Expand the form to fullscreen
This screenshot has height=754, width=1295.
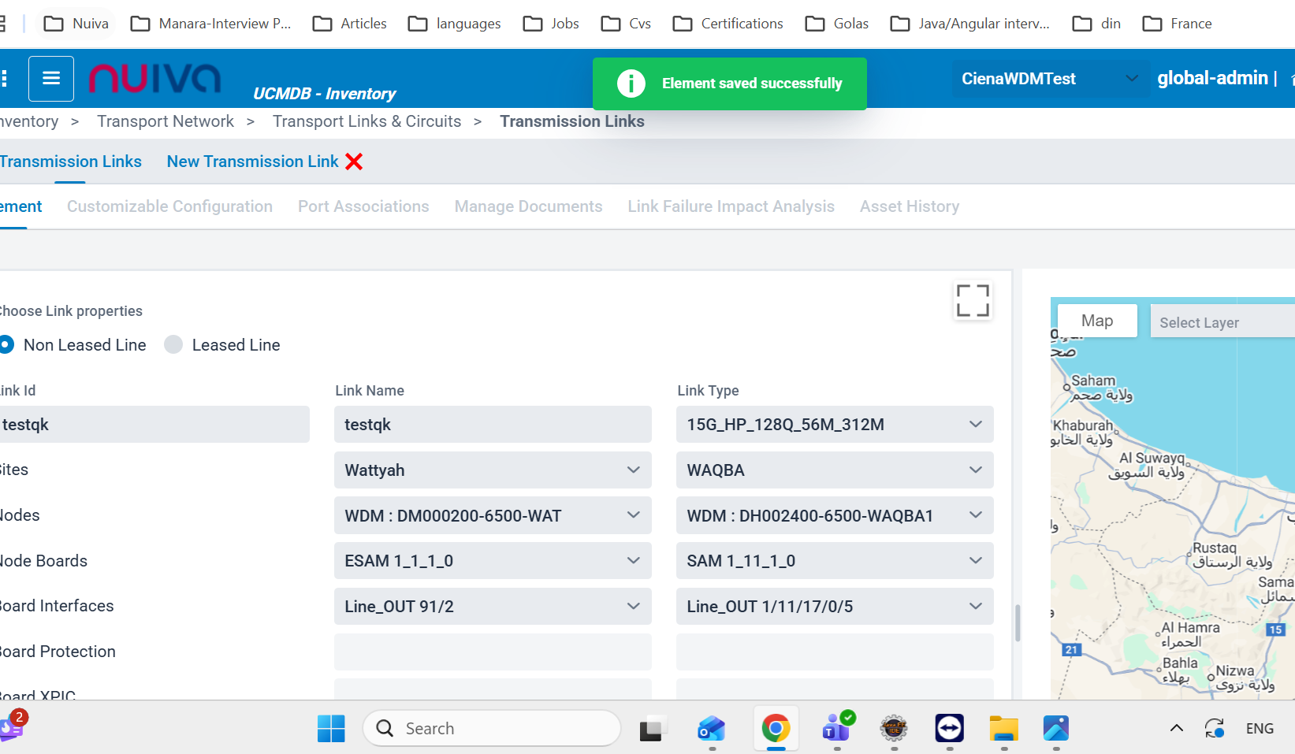(972, 300)
